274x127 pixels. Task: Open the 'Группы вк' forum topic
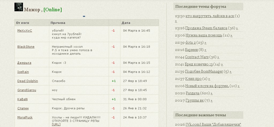pyautogui.click(x=195, y=100)
